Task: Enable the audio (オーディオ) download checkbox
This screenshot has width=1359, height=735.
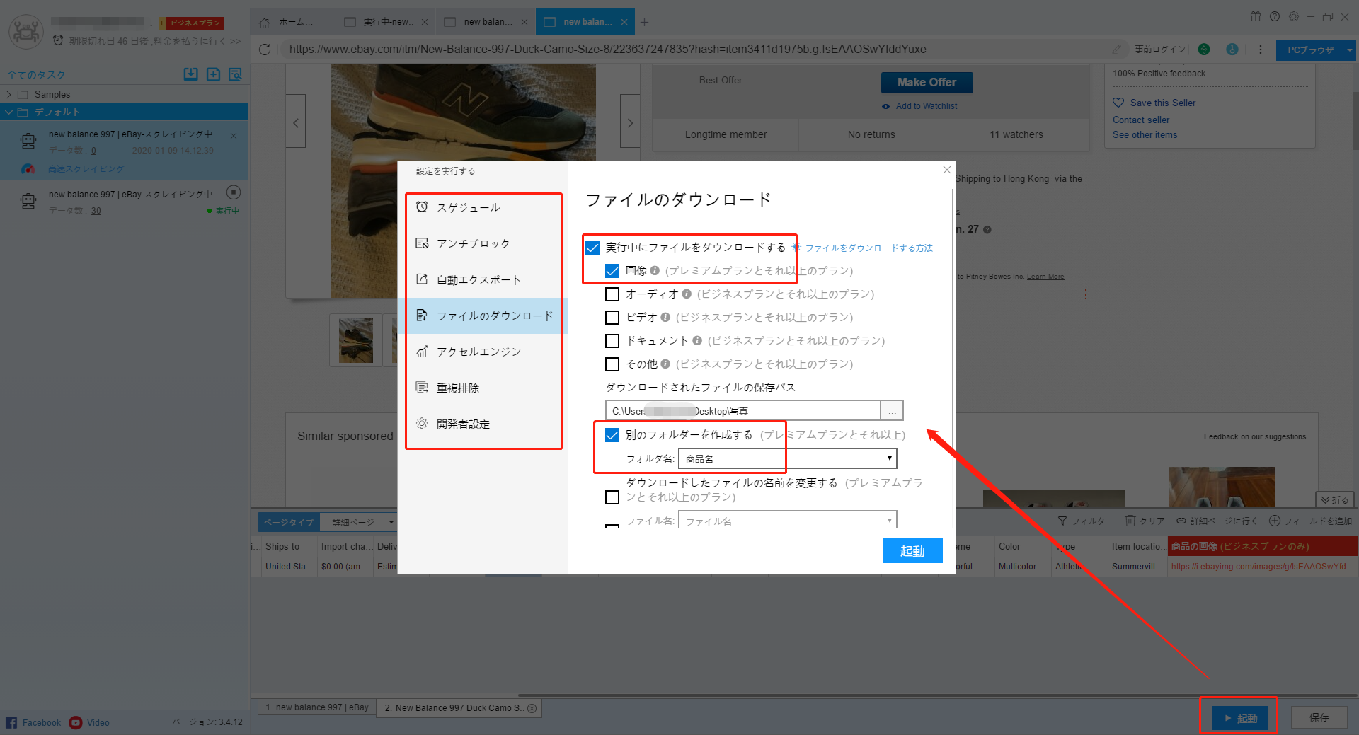Action: (x=612, y=294)
